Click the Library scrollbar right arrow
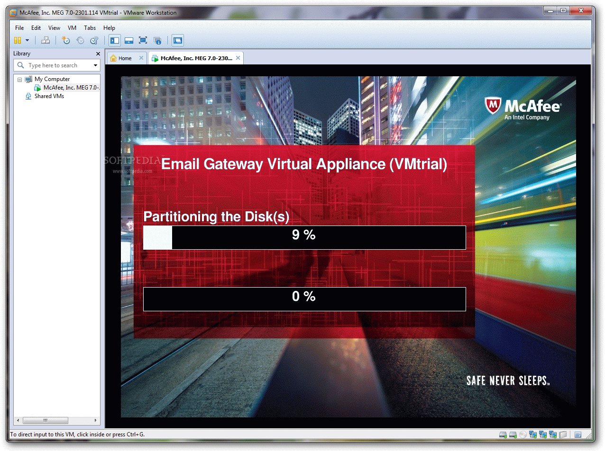Viewport: 605px width, 452px height. pyautogui.click(x=96, y=420)
